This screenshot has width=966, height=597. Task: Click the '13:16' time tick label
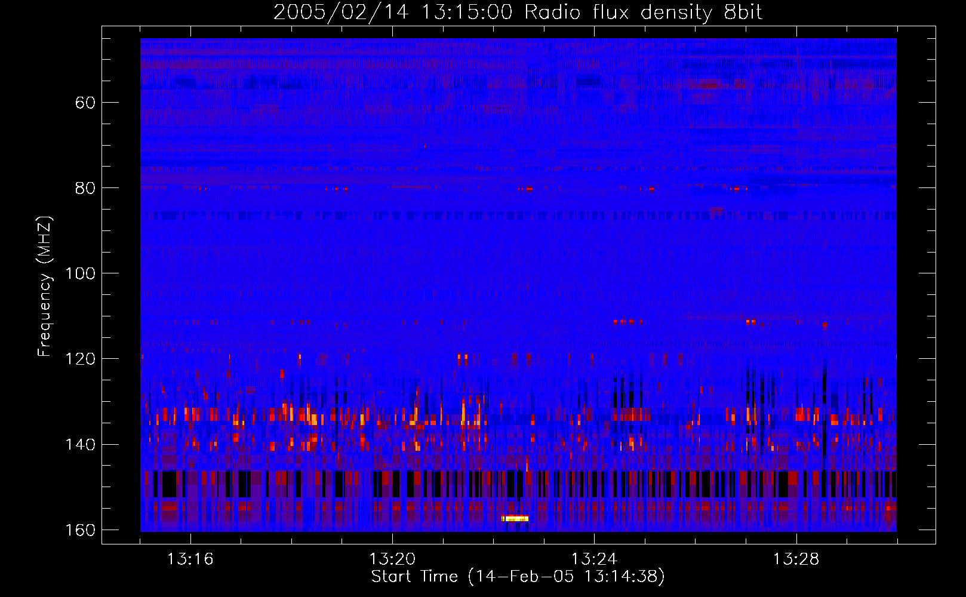pos(190,559)
